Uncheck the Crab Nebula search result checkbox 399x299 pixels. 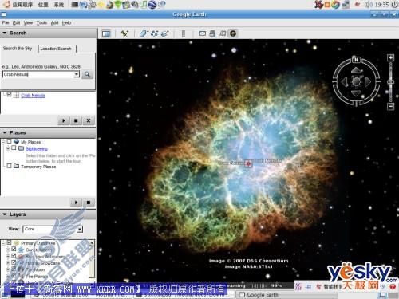(10, 94)
